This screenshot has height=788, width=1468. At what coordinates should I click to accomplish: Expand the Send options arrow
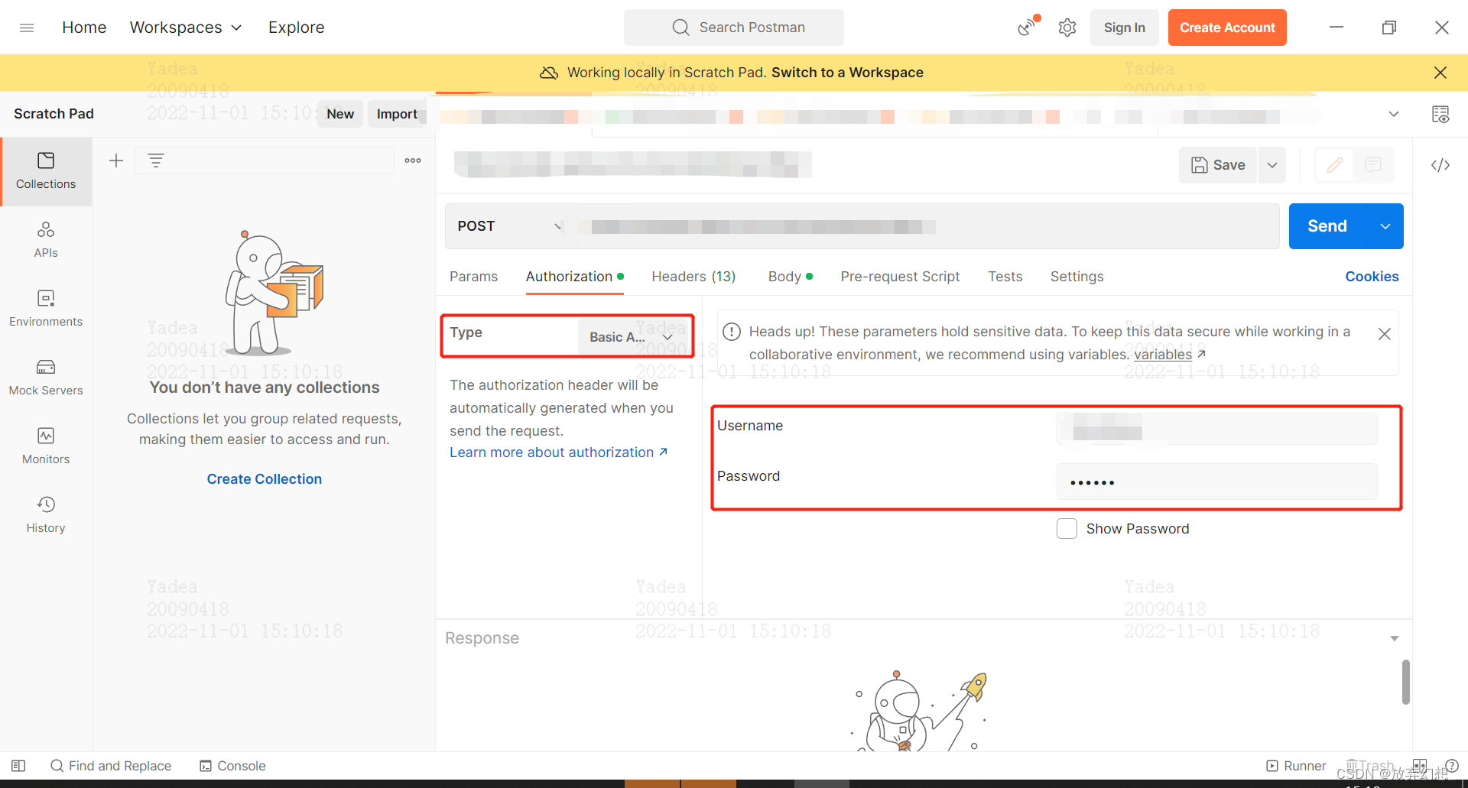(1385, 226)
